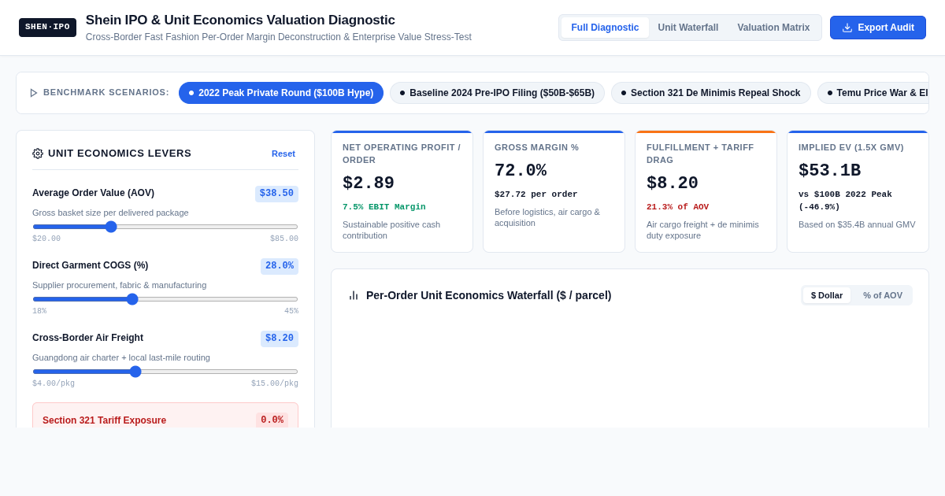Switch to the Full Diagnostic tab

coord(605,28)
